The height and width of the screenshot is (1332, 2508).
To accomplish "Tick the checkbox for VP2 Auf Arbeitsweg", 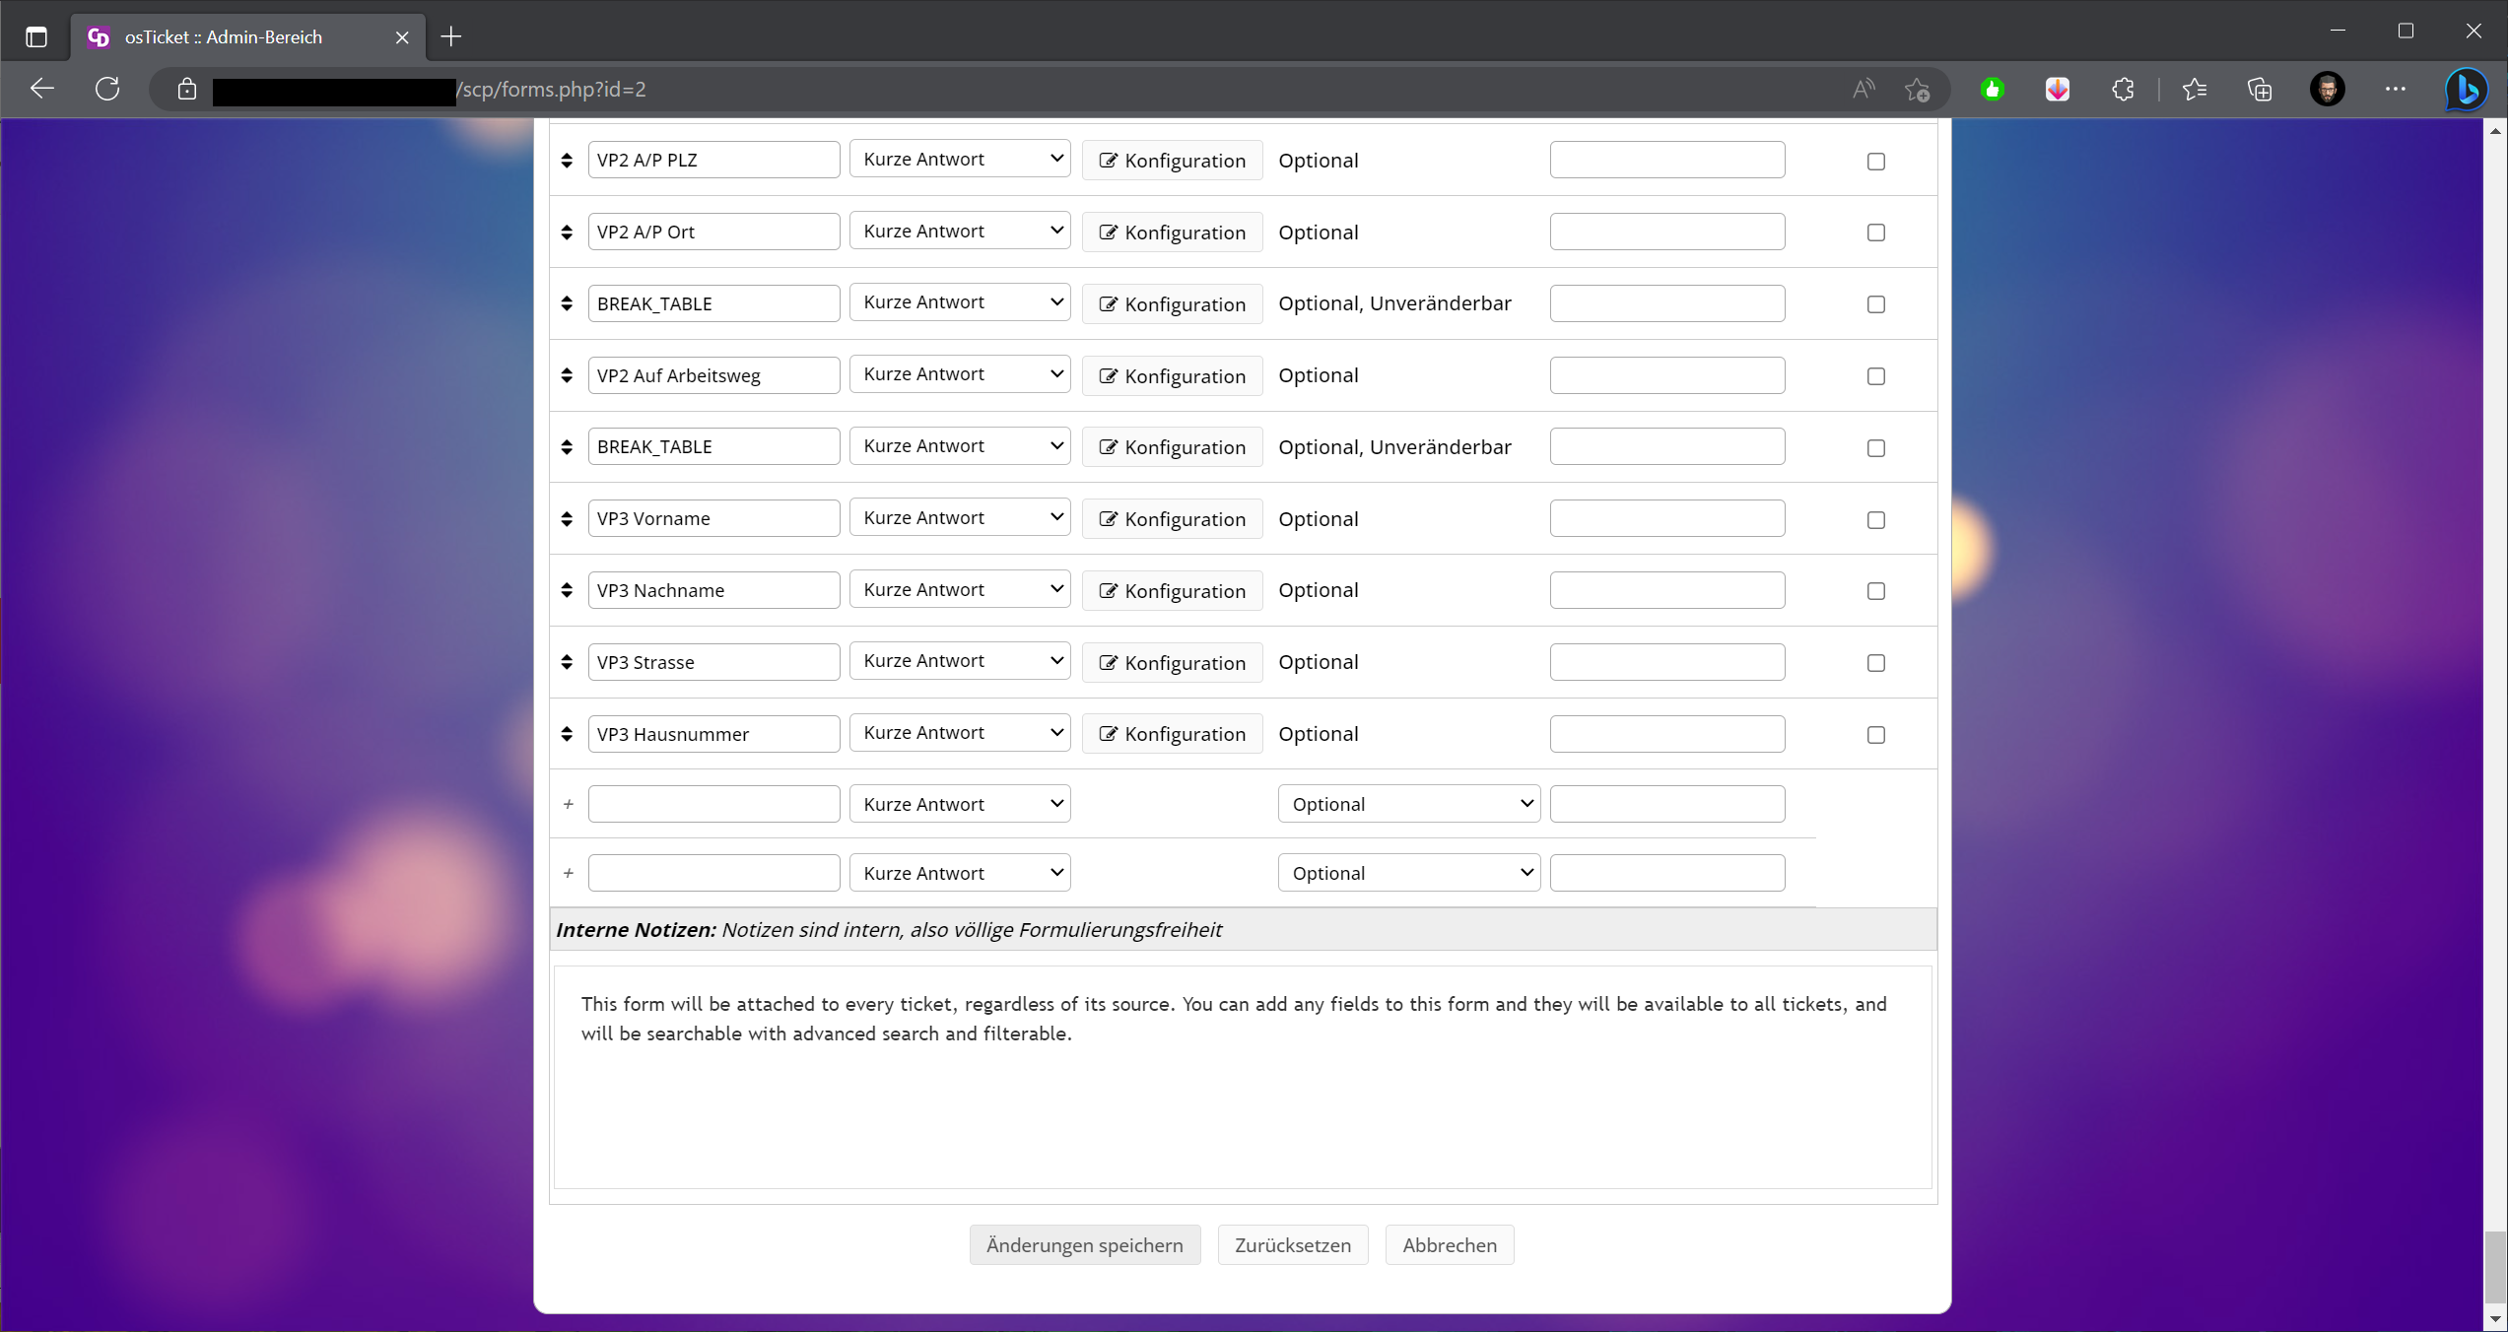I will click(1876, 376).
